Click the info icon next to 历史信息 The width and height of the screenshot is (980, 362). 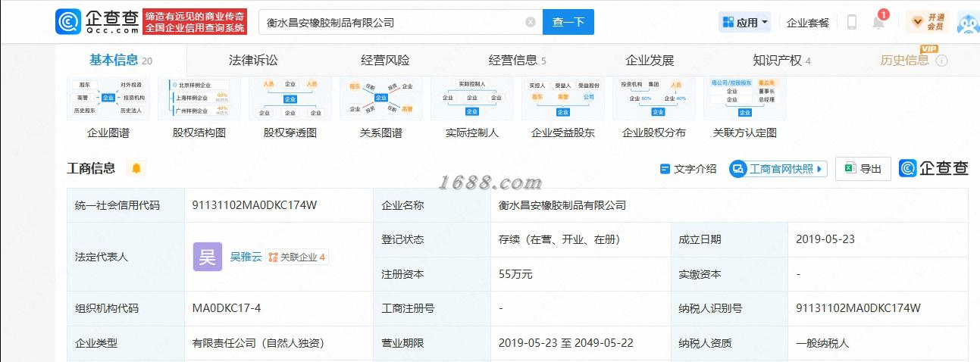click(941, 61)
